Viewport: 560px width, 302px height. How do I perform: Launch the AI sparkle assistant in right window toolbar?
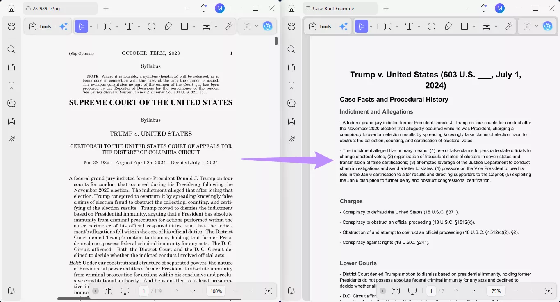(344, 26)
